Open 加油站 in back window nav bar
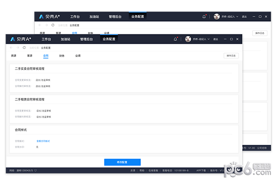Screen dimensions: 277x183 (x=94, y=17)
